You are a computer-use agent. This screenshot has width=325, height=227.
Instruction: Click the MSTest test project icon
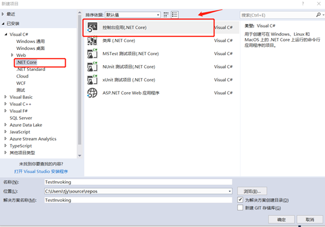tap(92, 53)
